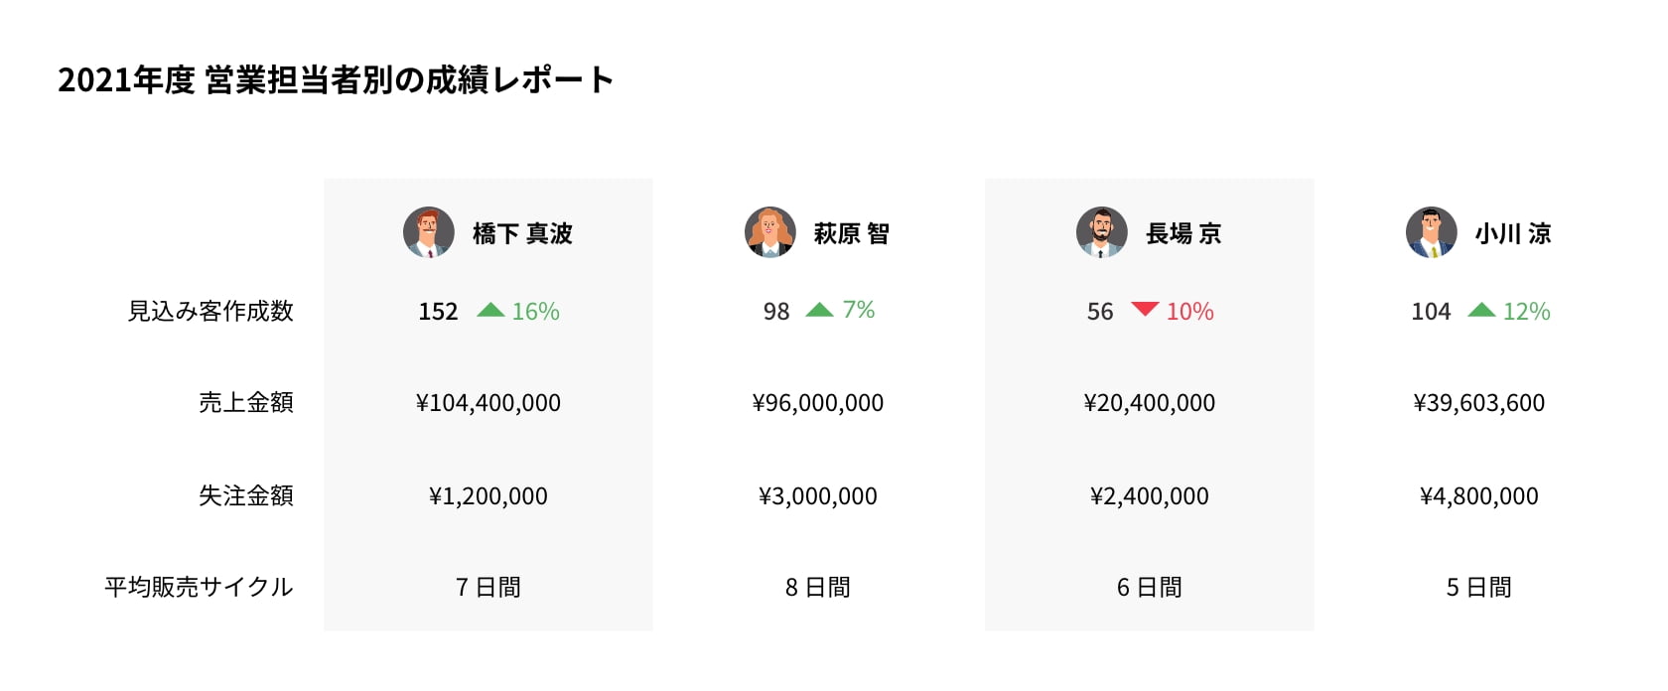Click 萩原 智's avatar icon
Image resolution: width=1668 pixels, height=691 pixels.
[x=769, y=232]
